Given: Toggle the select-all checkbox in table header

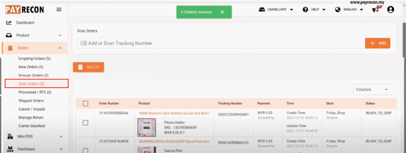Looking at the screenshot, I should [86, 104].
